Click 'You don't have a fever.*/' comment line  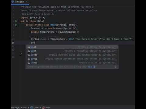(38, 14)
